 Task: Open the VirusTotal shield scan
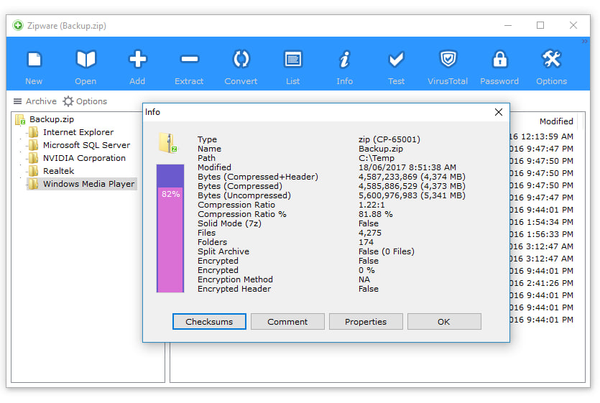pos(448,60)
